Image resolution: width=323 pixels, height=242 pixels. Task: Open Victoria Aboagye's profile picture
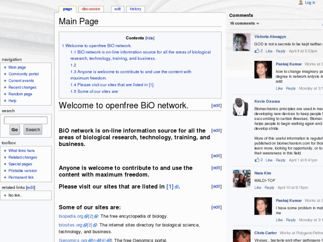pyautogui.click(x=241, y=42)
